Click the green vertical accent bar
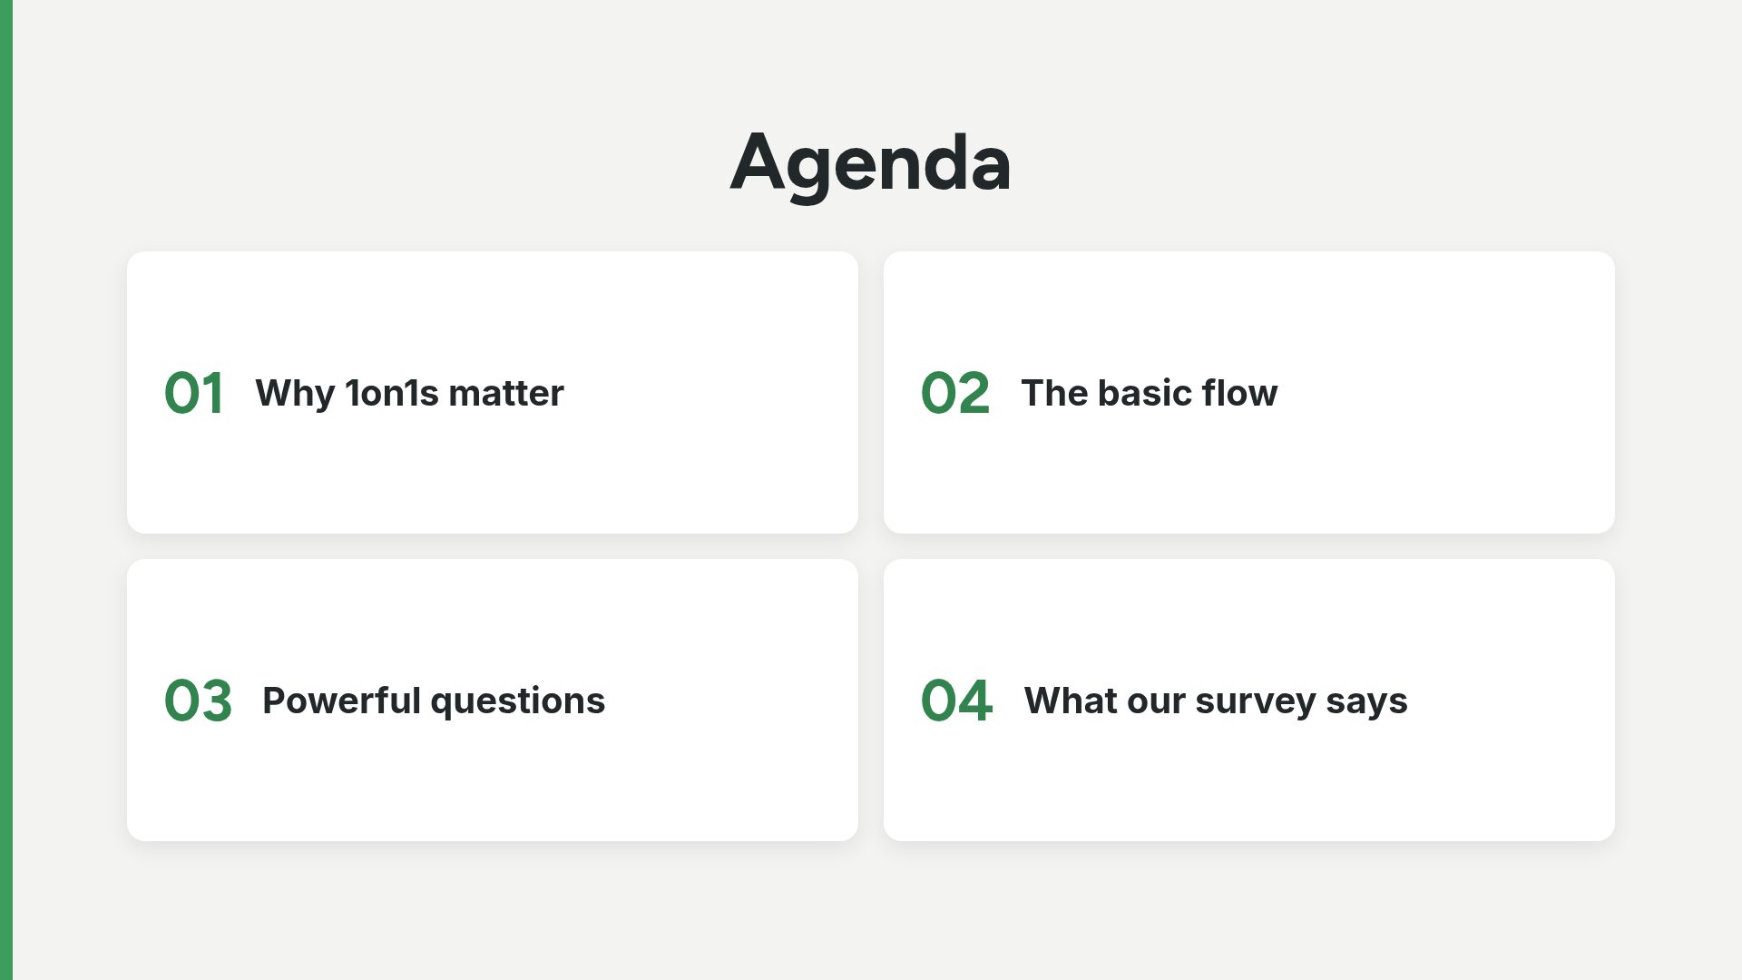1742x980 pixels. click(6, 490)
